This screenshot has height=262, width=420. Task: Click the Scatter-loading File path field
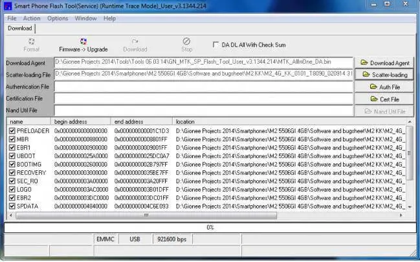204,74
